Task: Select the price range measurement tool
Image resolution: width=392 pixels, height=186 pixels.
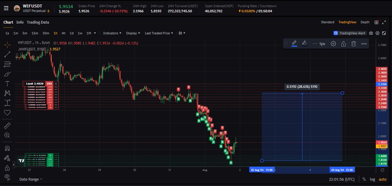Action: (7, 103)
